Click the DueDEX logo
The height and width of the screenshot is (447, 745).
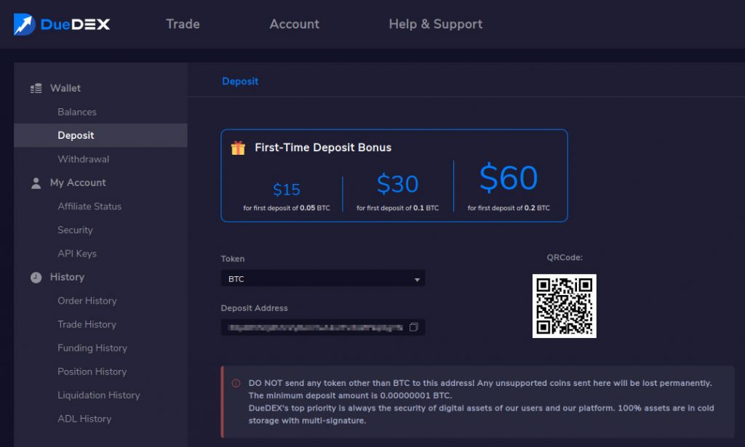[62, 24]
